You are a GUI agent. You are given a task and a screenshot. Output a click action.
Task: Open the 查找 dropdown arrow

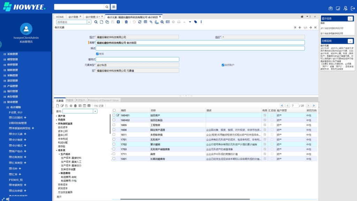(95, 111)
